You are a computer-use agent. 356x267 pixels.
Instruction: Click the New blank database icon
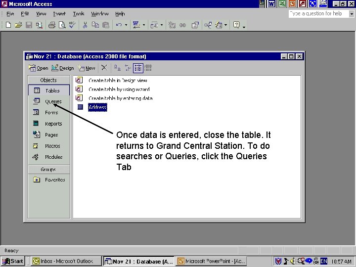(8, 25)
